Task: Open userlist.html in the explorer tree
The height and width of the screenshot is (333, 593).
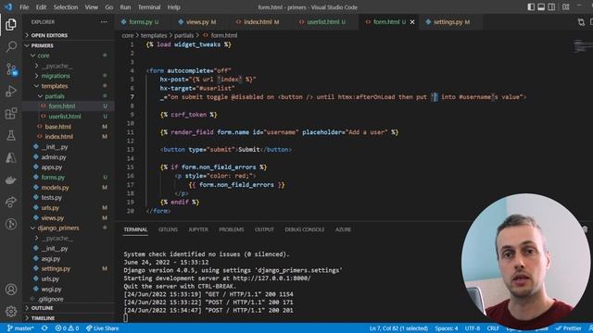Action: tap(68, 117)
